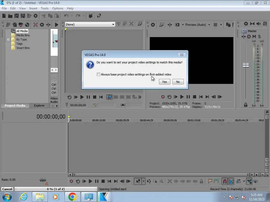Click the Undo arrow in main toolbar
The image size is (270, 202).
[x=66, y=16]
